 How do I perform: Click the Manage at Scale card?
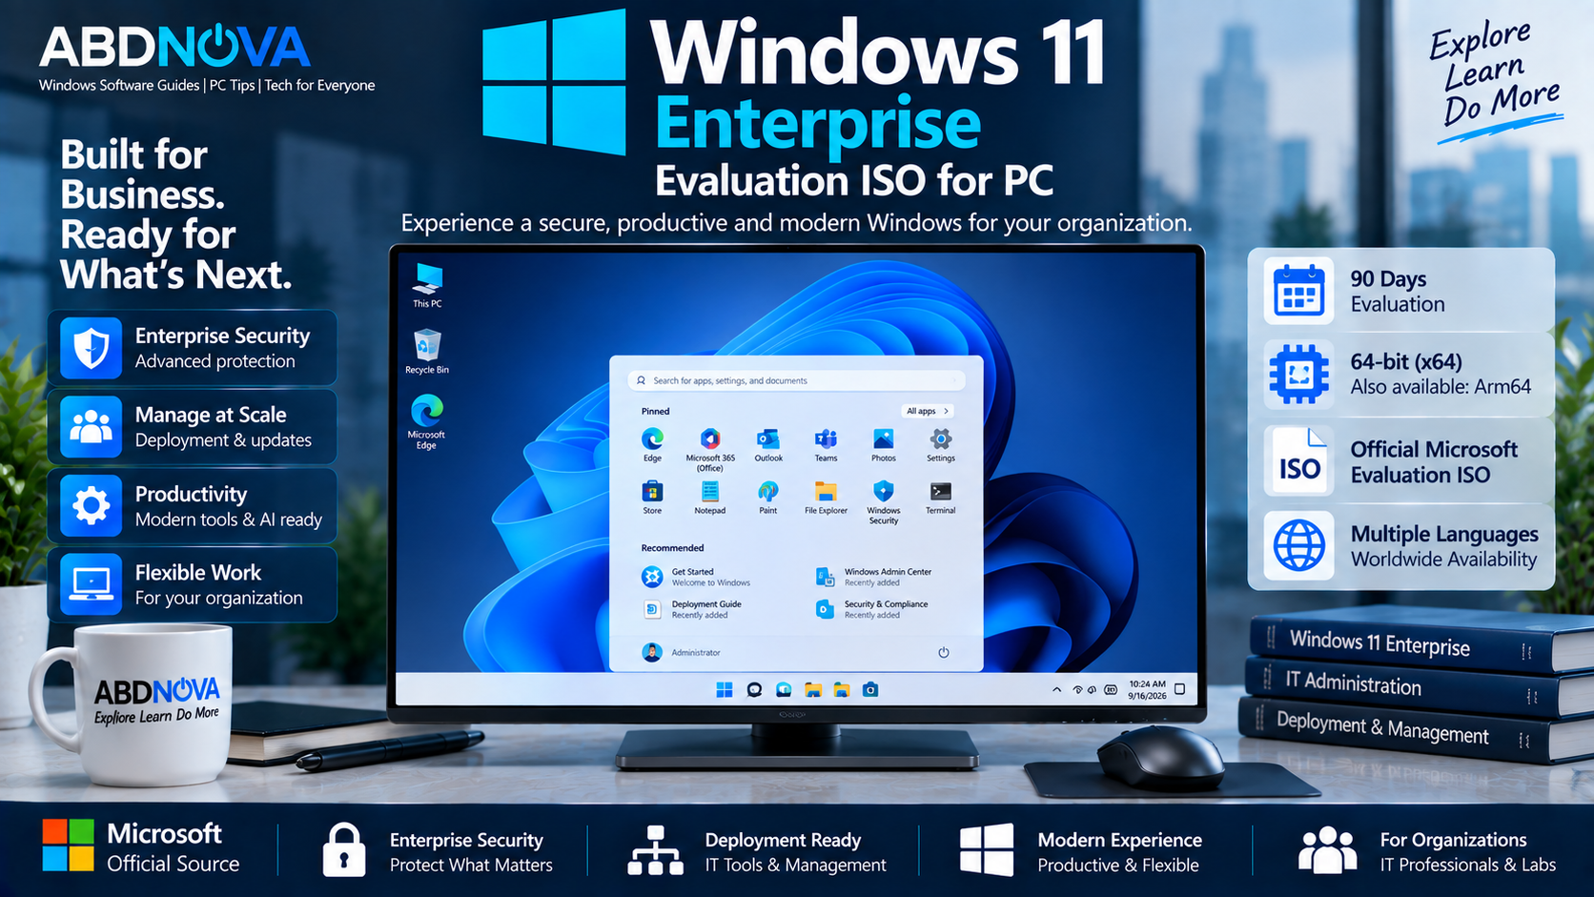193,427
